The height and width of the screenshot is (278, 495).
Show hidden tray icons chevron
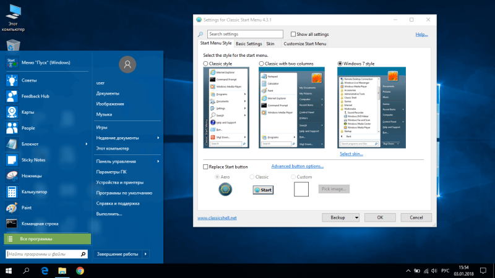(408, 271)
